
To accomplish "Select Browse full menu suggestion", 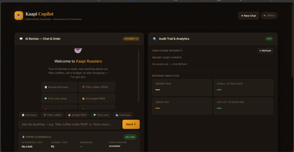I will 59,87.
